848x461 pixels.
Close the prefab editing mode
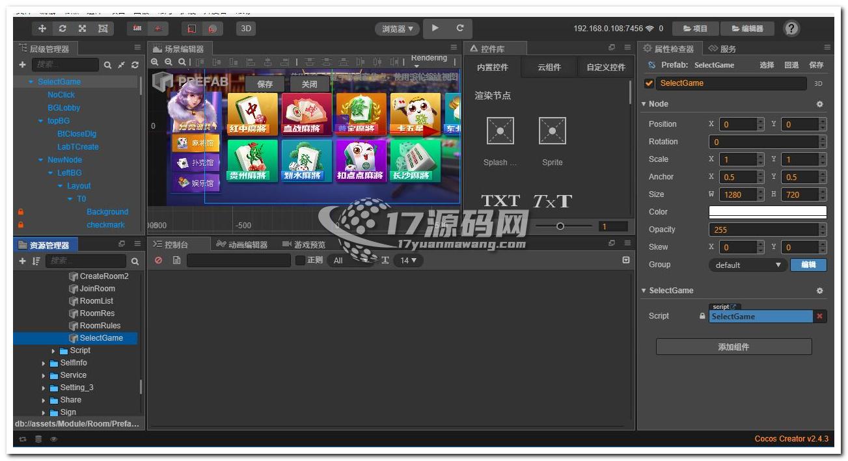point(309,85)
